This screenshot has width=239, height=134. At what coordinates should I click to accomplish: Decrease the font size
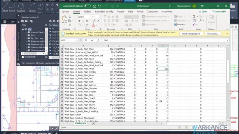[x=99, y=21]
